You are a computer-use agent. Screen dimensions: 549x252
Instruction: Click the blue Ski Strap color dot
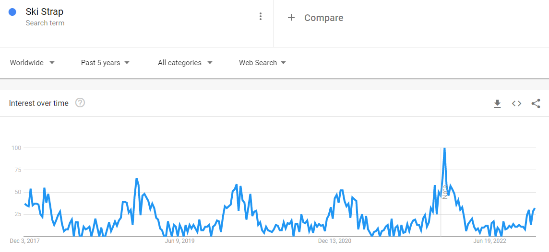click(13, 12)
